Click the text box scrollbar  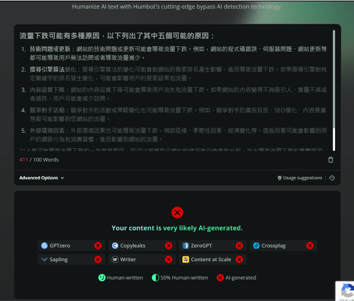point(334,90)
